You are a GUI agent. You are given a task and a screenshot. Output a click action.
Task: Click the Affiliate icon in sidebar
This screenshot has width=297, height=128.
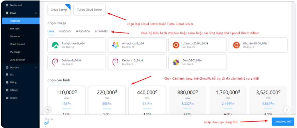[7, 90]
